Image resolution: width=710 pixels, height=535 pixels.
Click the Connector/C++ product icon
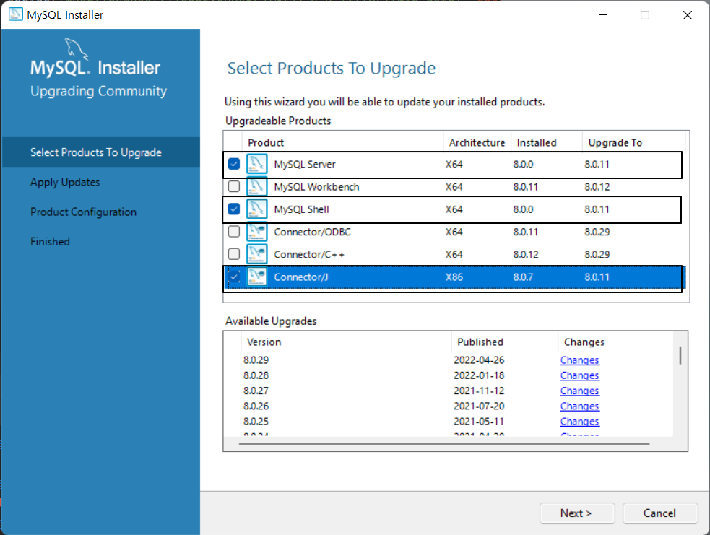(x=256, y=254)
